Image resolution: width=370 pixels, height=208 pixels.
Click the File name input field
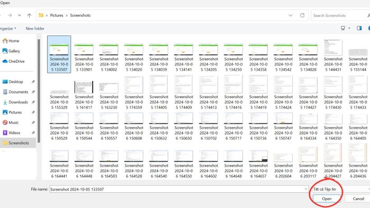(179, 189)
